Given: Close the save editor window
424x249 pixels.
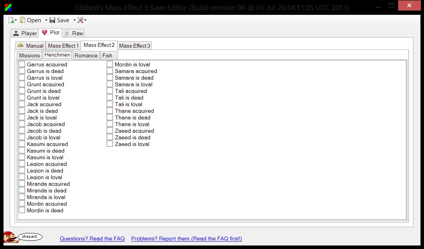Looking at the screenshot, I should 410,5.
